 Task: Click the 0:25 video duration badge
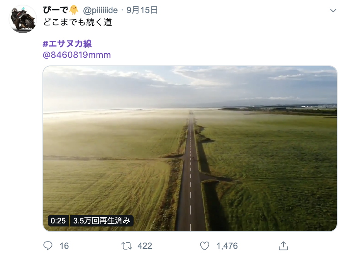(58, 221)
